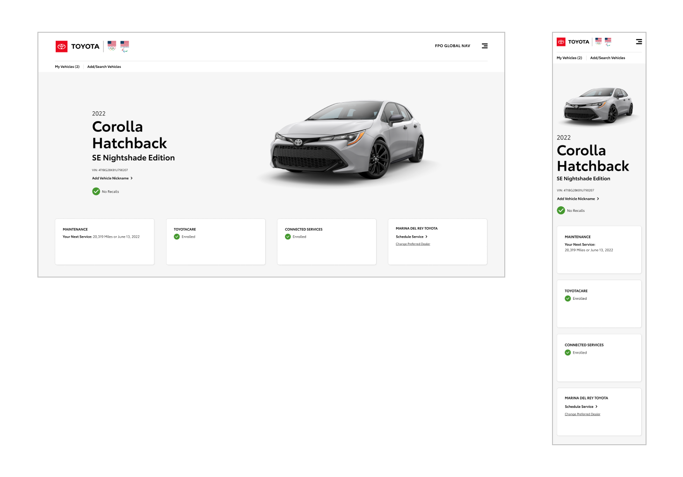Click ToyotaCare Enrolled checkmark icon in mobile card
Screen dimensions: 683x477
coord(568,298)
